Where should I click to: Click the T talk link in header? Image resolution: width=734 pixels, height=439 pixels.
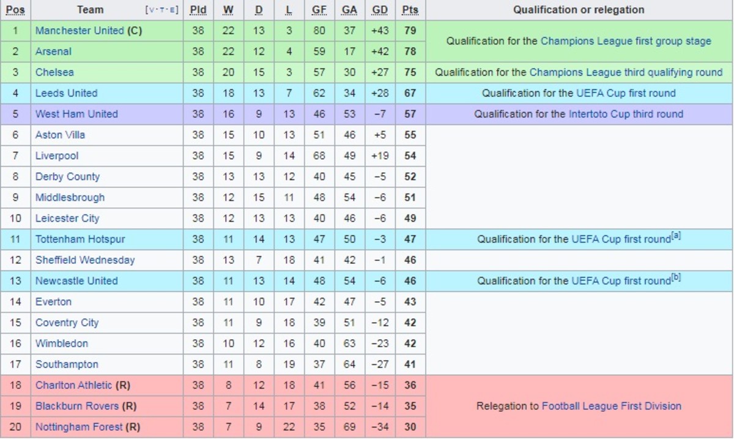coord(162,10)
